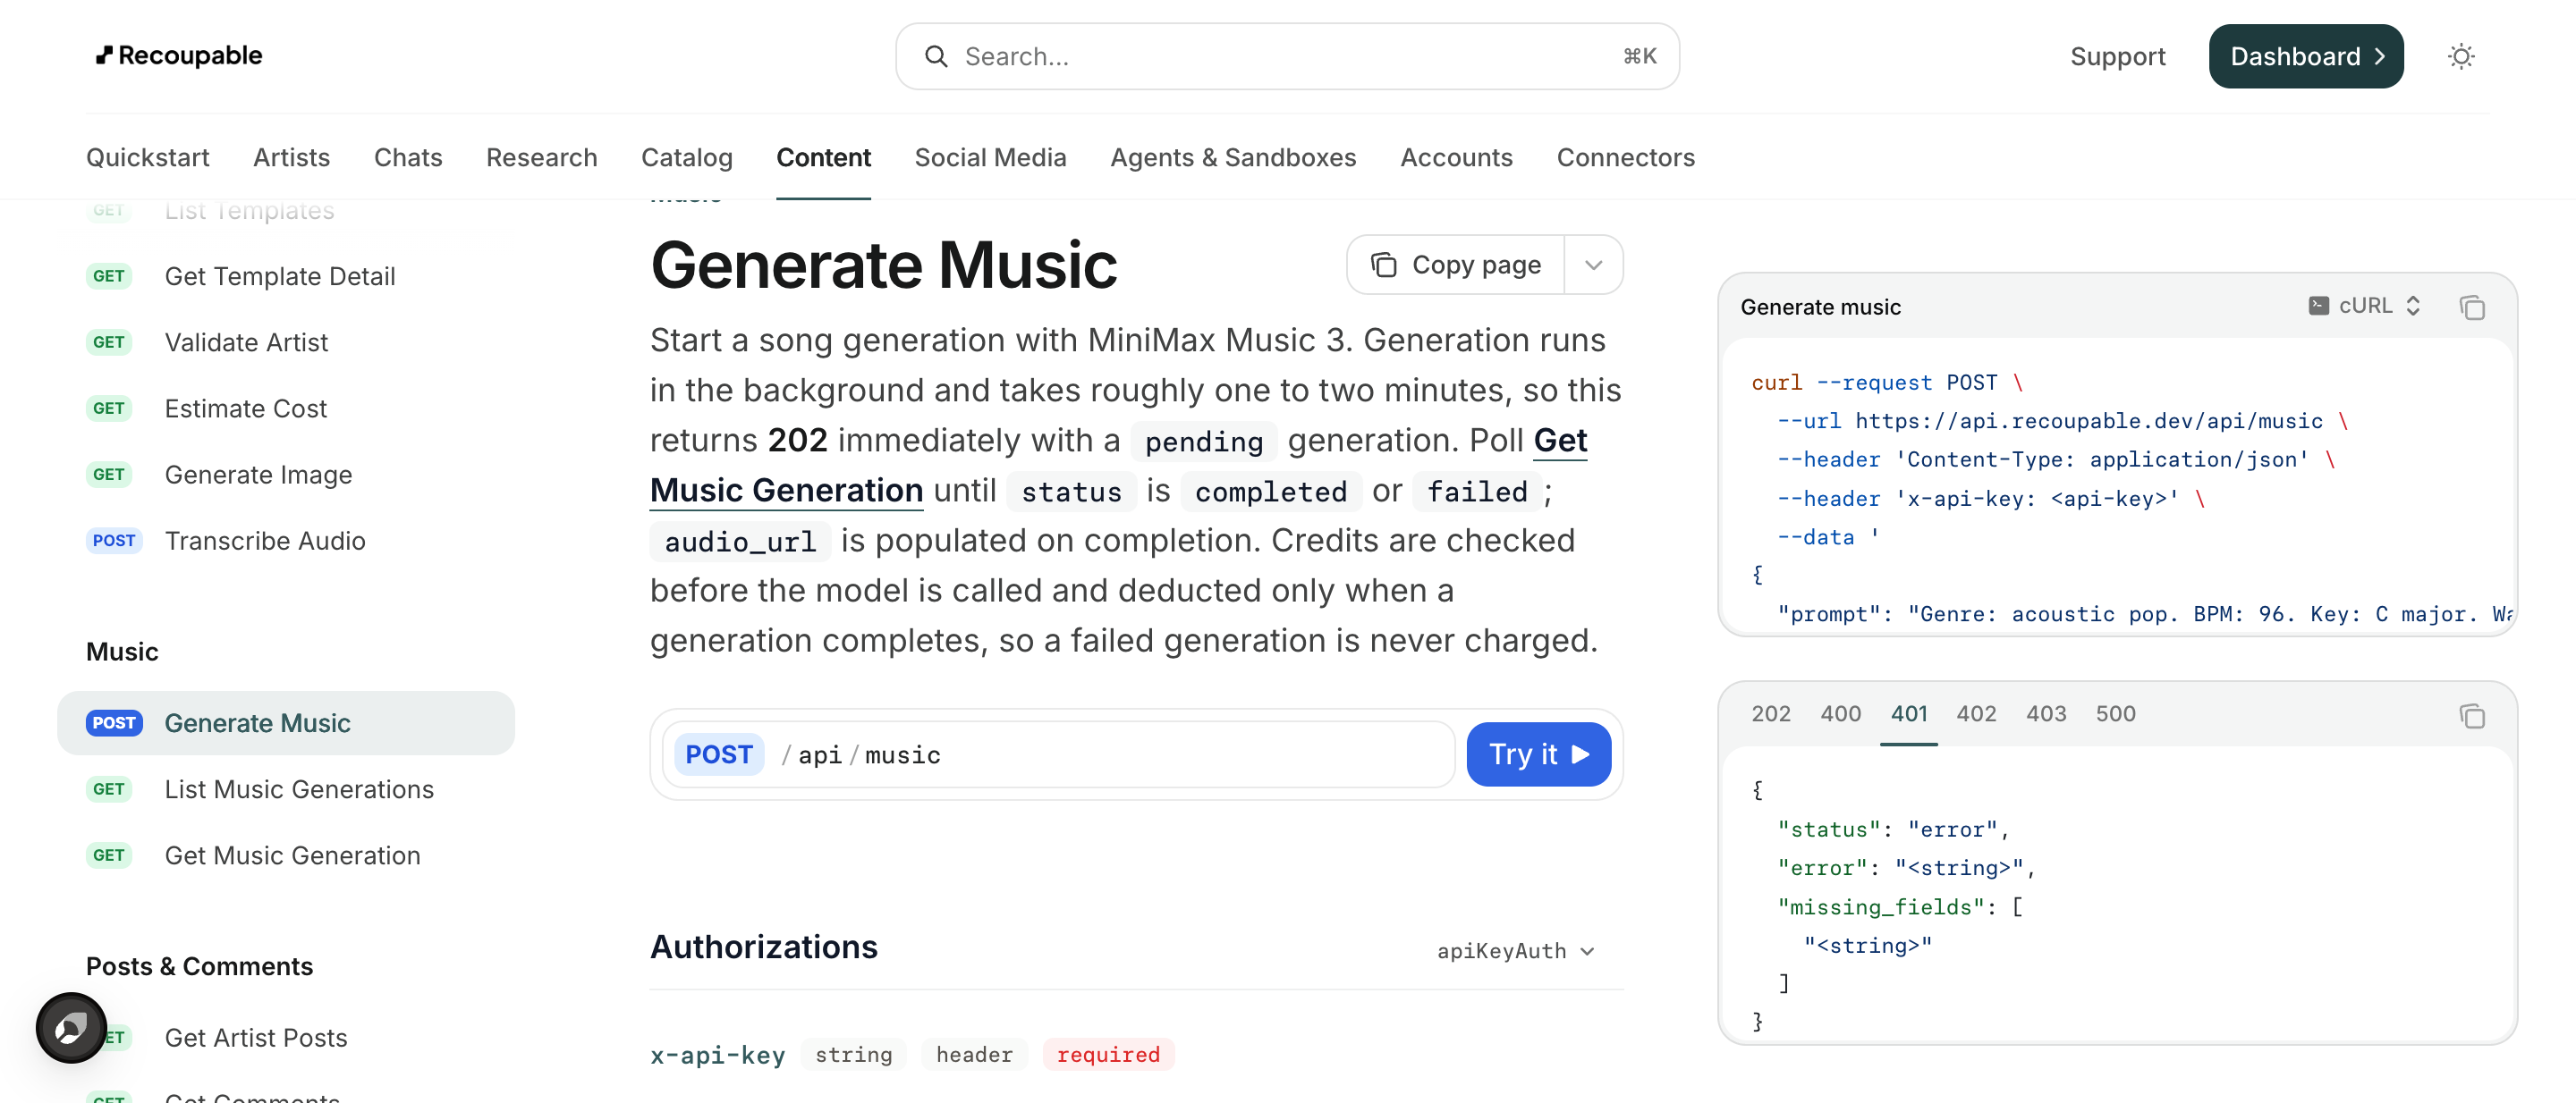Viewport: 2576px width, 1103px height.
Task: Click the GET badge beside List Music Generations
Action: pyautogui.click(x=109, y=789)
